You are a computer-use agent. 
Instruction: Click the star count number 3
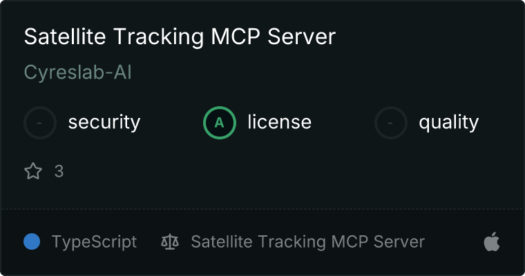pos(59,171)
